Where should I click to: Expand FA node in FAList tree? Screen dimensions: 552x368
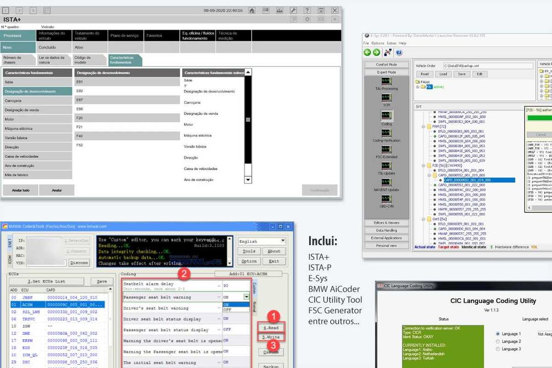point(418,87)
